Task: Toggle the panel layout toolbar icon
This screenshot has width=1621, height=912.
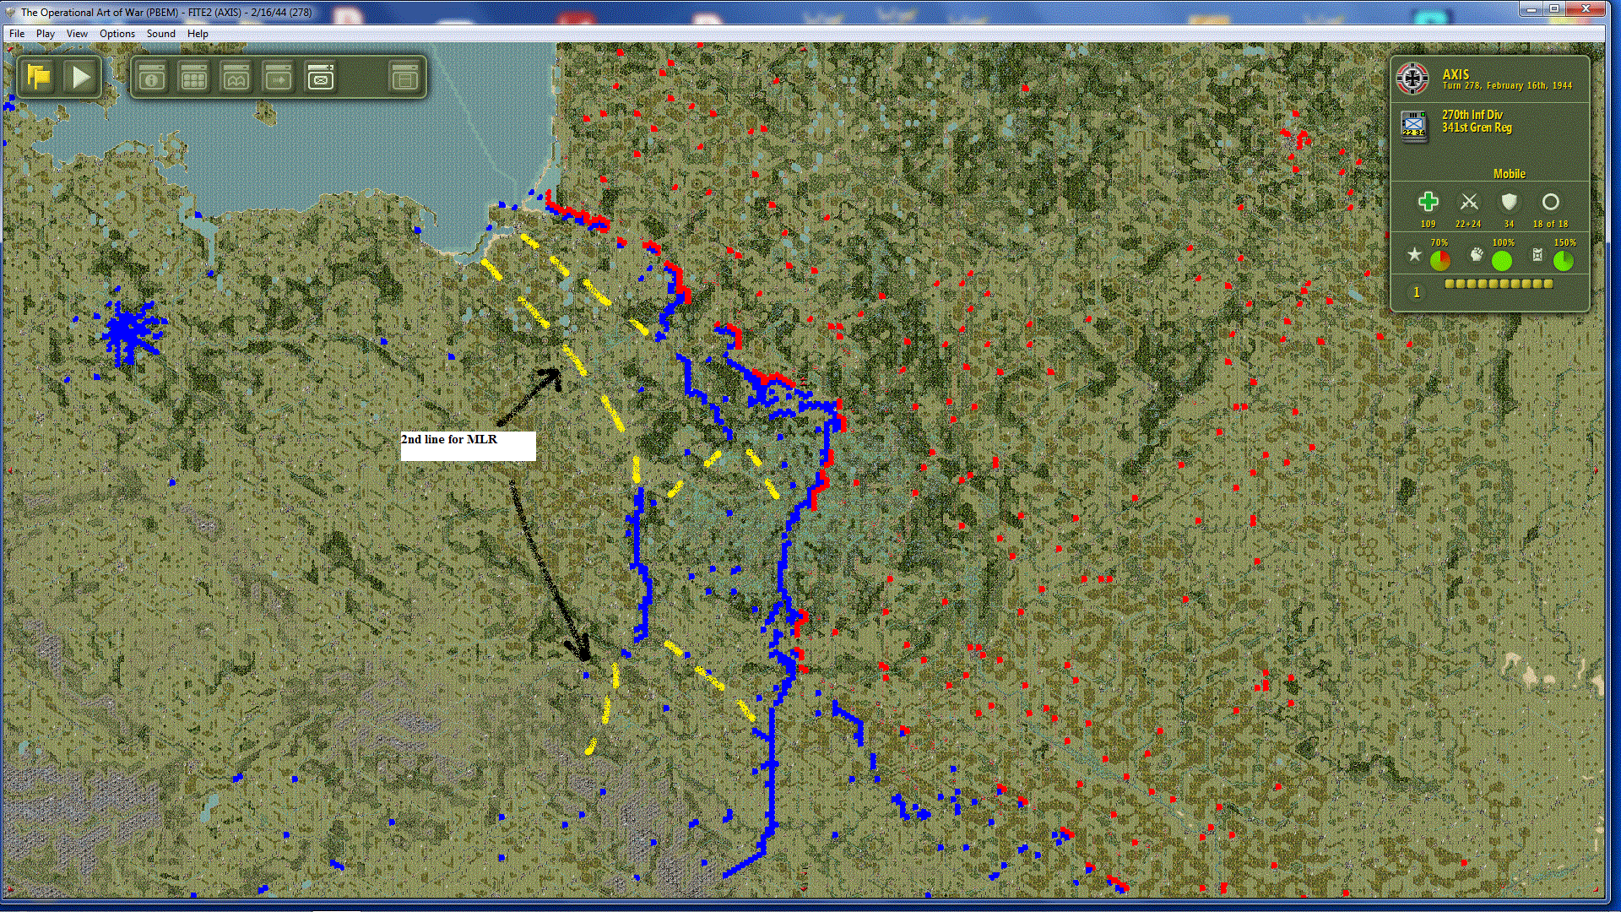Action: pos(405,78)
